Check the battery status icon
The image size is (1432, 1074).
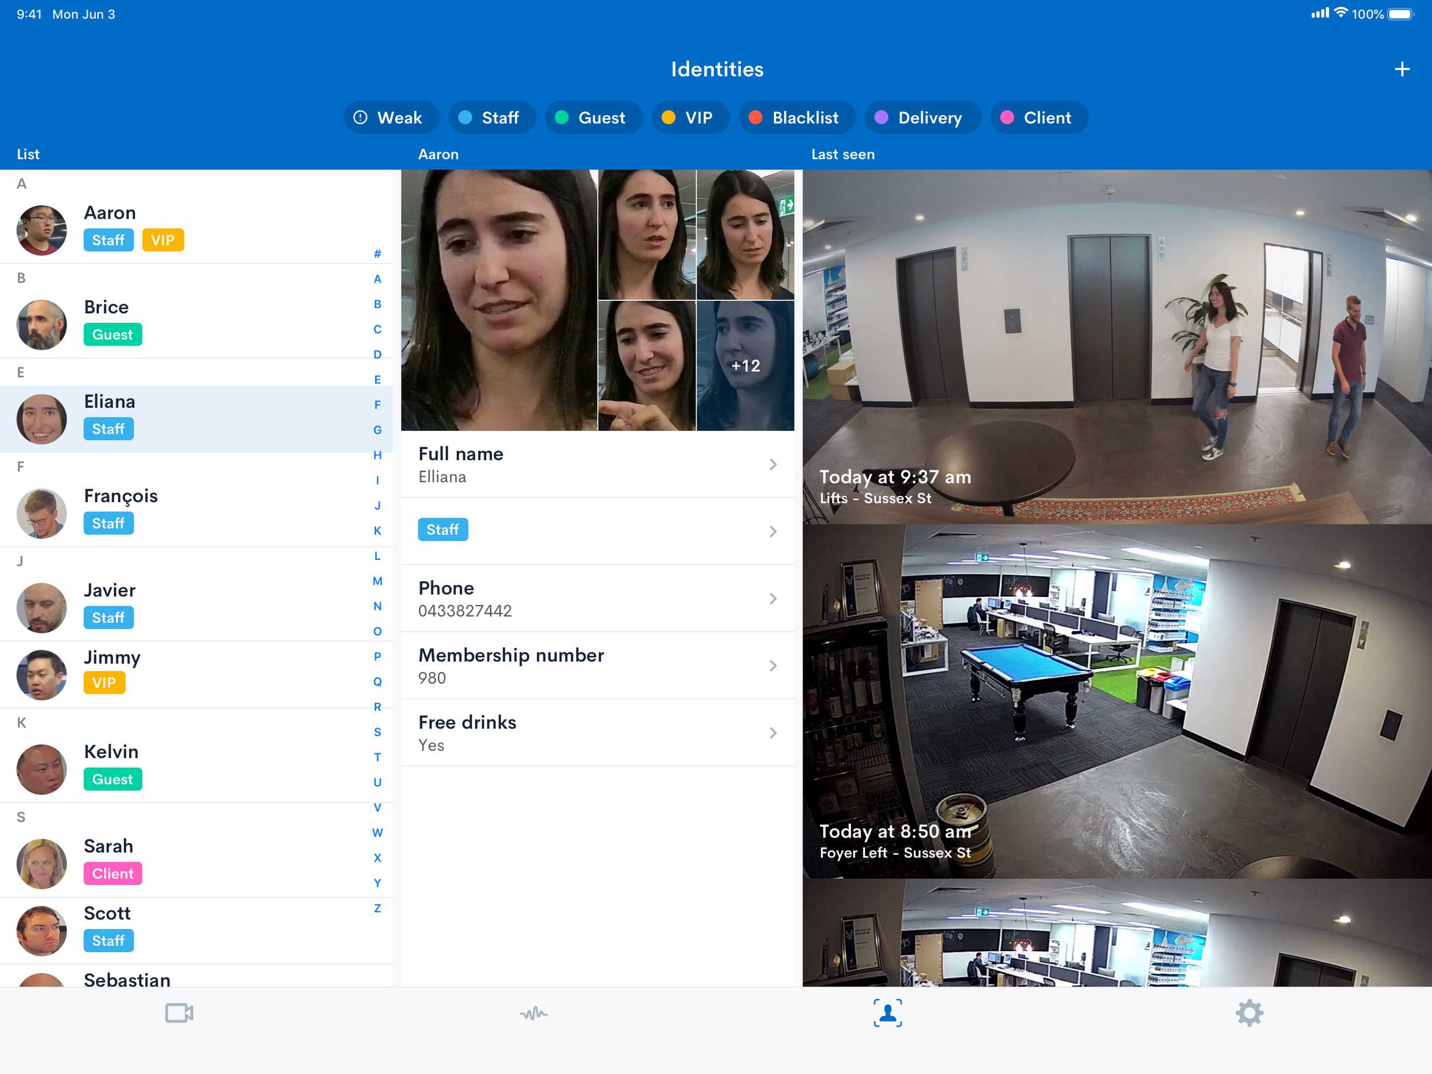[1401, 14]
